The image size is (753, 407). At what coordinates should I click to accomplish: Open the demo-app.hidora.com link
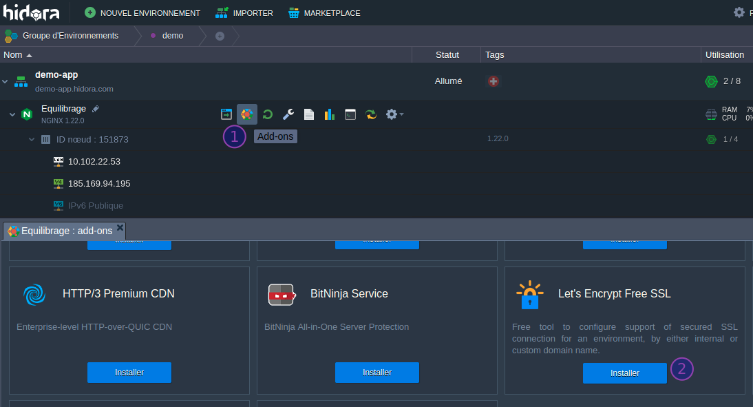(x=74, y=89)
